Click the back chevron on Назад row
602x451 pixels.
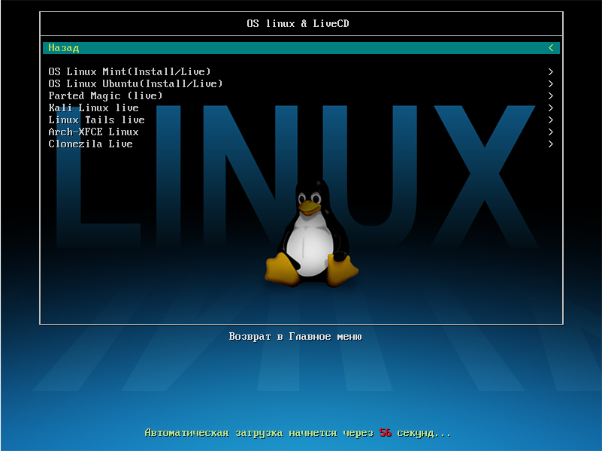(551, 48)
